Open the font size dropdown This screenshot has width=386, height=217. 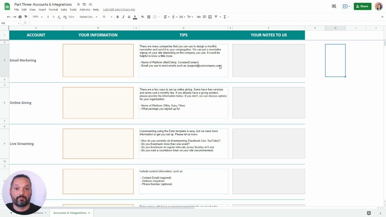107,17
